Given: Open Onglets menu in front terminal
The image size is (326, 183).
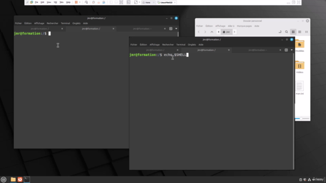Looking at the screenshot, I should (x=192, y=45).
